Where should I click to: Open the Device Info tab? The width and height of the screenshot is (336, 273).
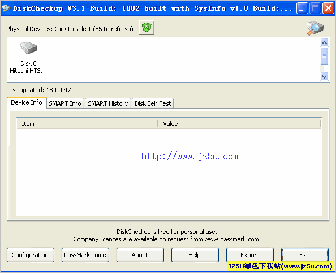(x=27, y=102)
